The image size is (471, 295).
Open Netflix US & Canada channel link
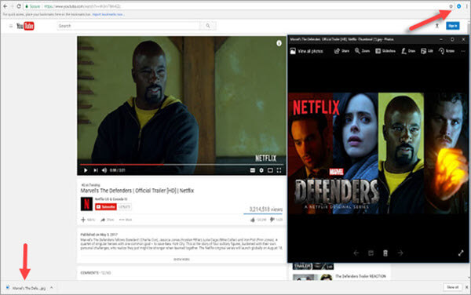[111, 199]
